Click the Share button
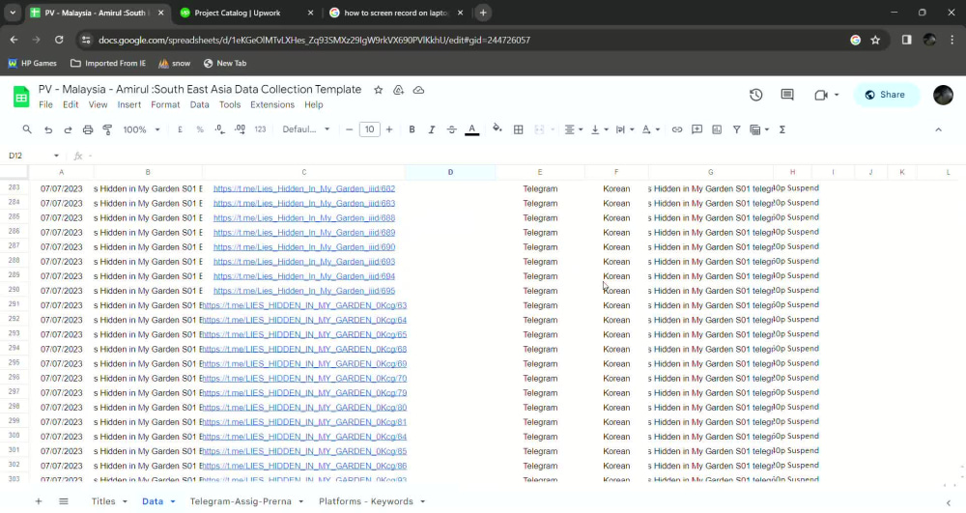 885,95
